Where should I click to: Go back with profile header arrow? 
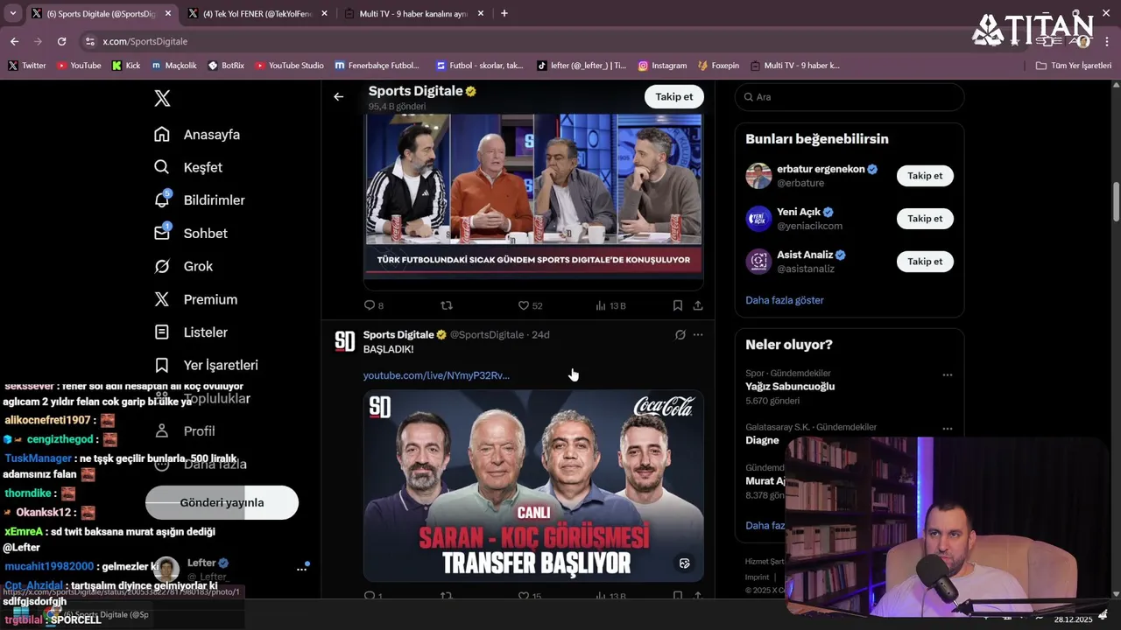click(x=338, y=97)
